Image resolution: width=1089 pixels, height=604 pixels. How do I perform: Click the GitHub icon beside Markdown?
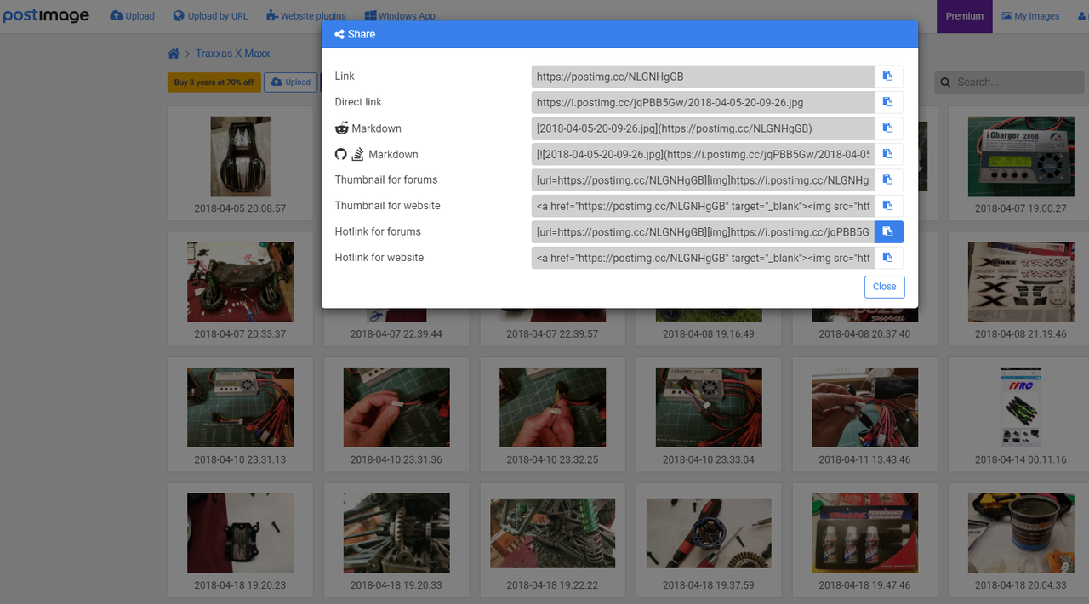[341, 154]
